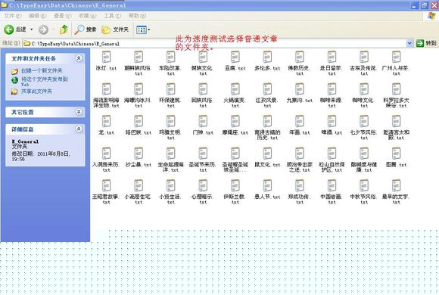The image size is (439, 295).
Task: Select the 小高层住宅.txt file
Action: pos(139,192)
